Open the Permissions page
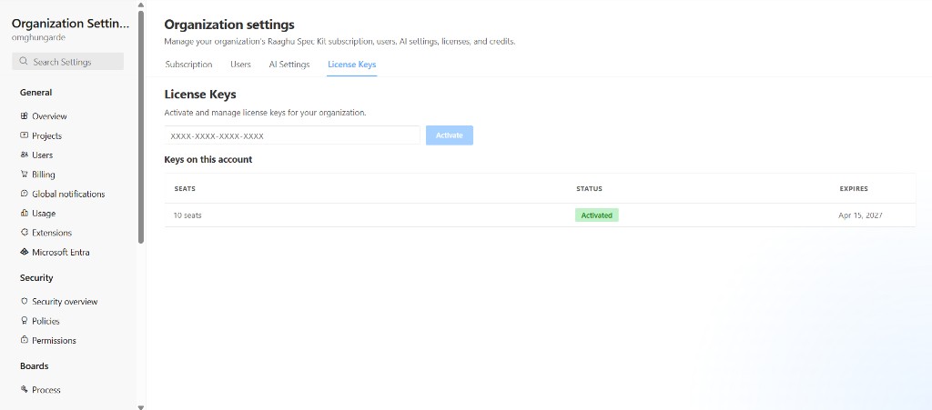This screenshot has height=410, width=932. click(x=54, y=341)
